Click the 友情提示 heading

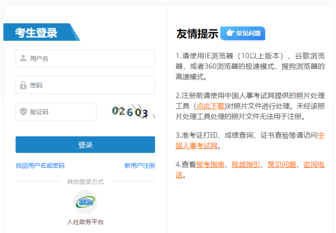[197, 34]
